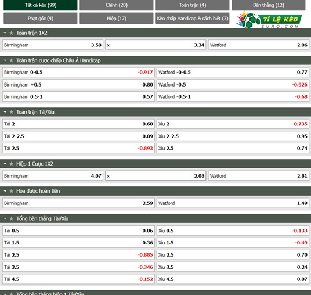311x295 pixels.
Task: Collapse the Hòa được hoàn tiền section
Action: point(5,191)
